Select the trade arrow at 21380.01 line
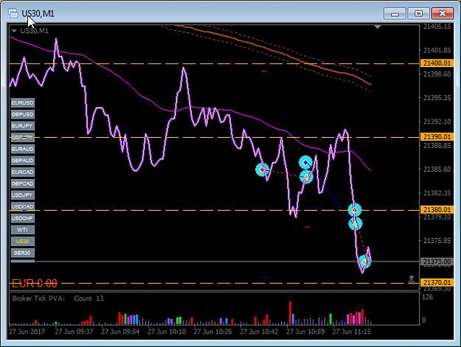Image resolution: width=461 pixels, height=347 pixels. coord(355,210)
